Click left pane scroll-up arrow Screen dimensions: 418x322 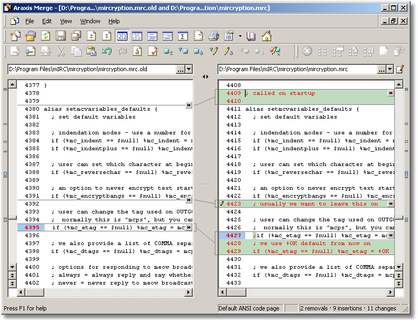click(x=13, y=85)
